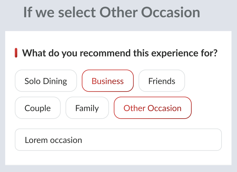
Task: Choose the Friends option
Action: coord(162,81)
